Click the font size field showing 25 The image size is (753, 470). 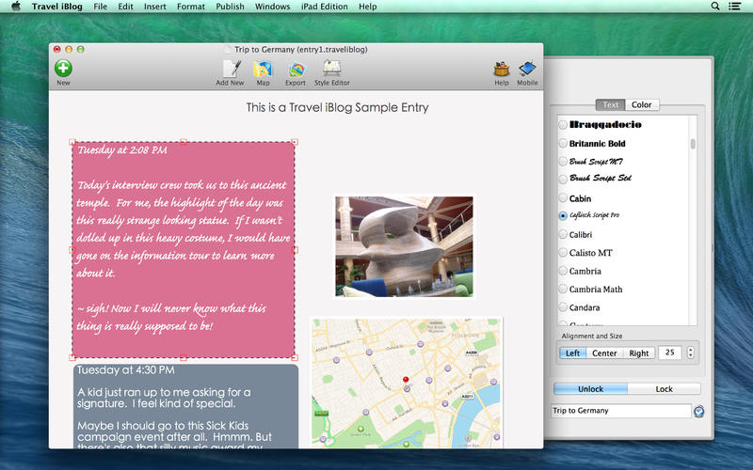pyautogui.click(x=670, y=352)
